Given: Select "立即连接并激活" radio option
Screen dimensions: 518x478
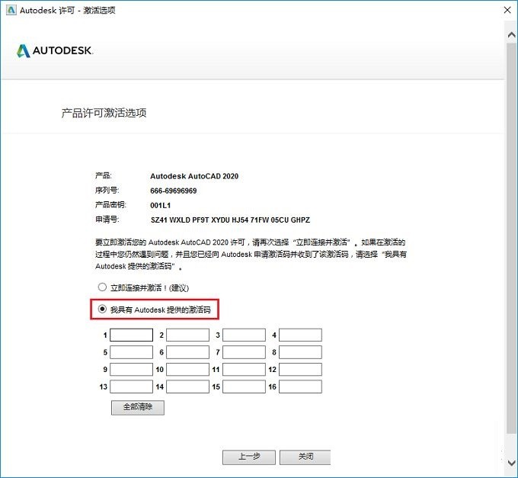Looking at the screenshot, I should point(102,287).
